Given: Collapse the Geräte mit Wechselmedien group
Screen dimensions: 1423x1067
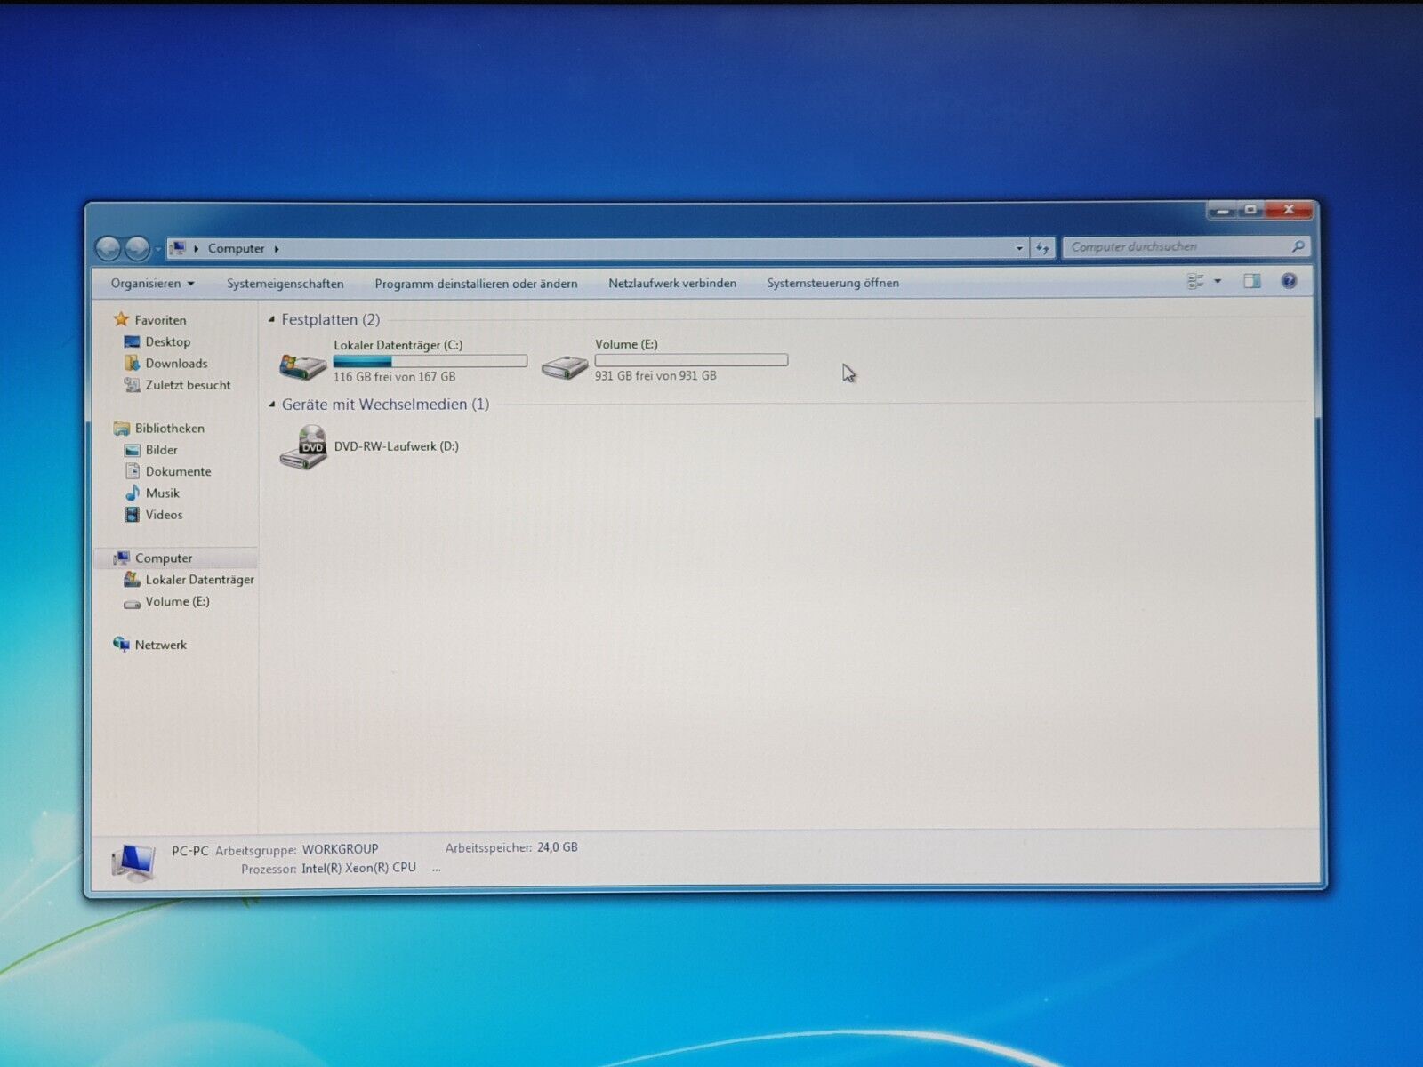Looking at the screenshot, I should (x=272, y=405).
